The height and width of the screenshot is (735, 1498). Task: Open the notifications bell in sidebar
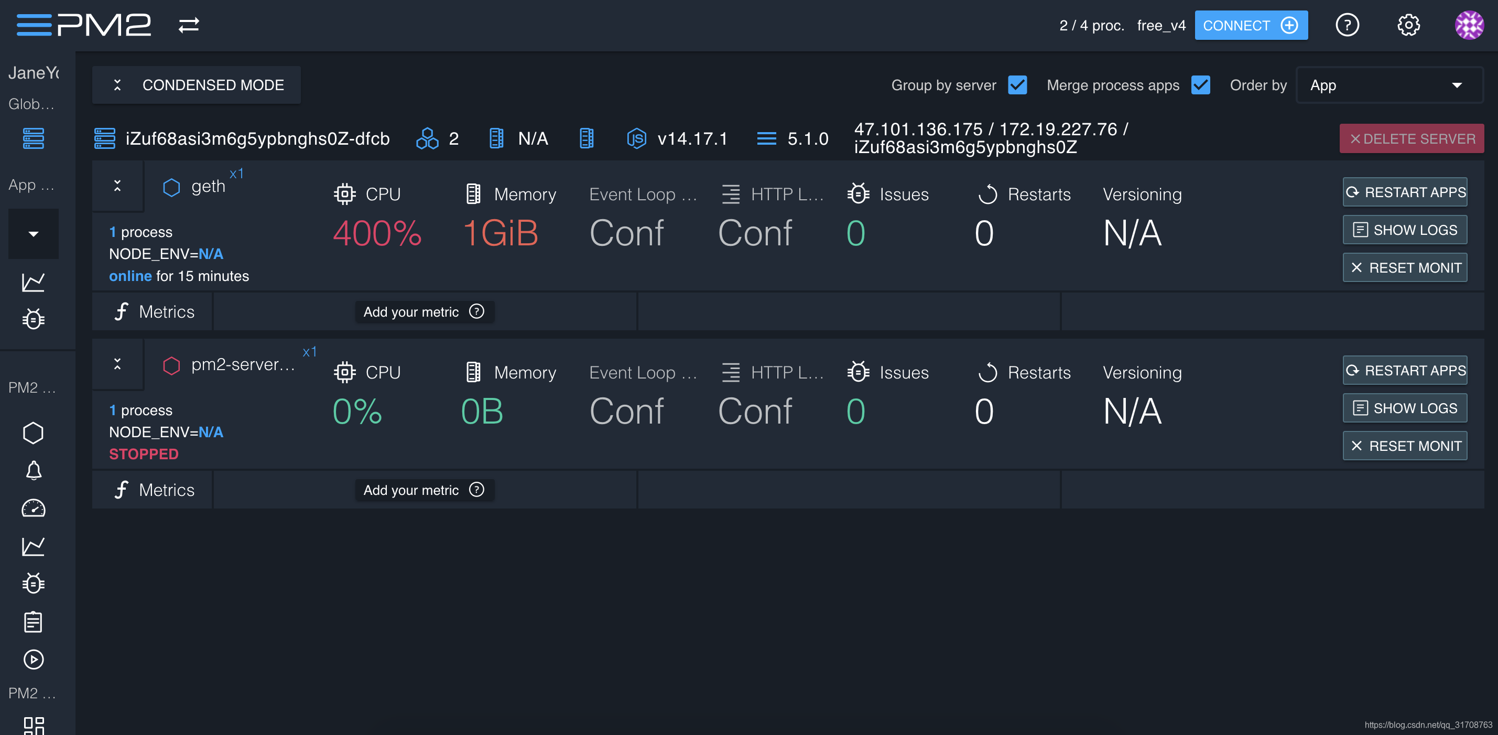[33, 470]
